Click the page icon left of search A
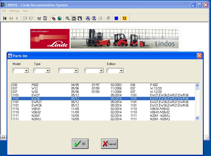 80,18
